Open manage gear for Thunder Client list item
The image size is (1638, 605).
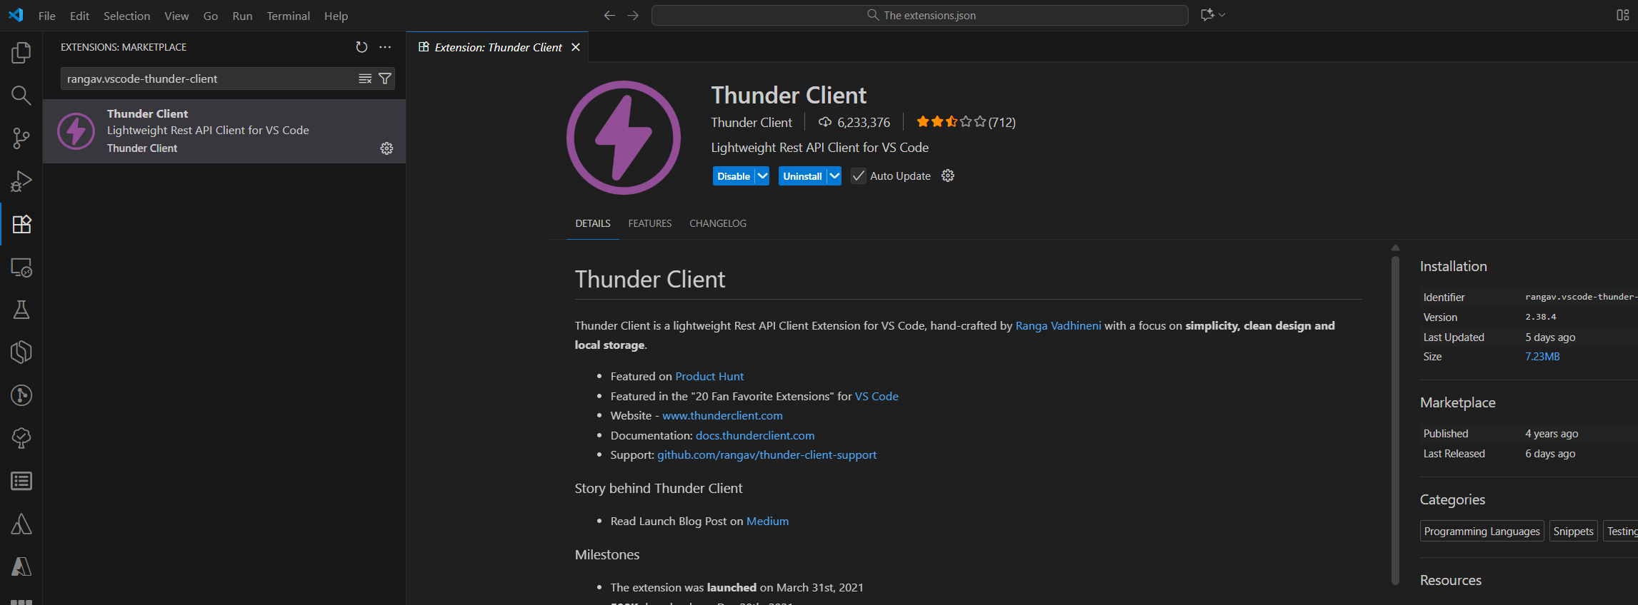pyautogui.click(x=386, y=148)
